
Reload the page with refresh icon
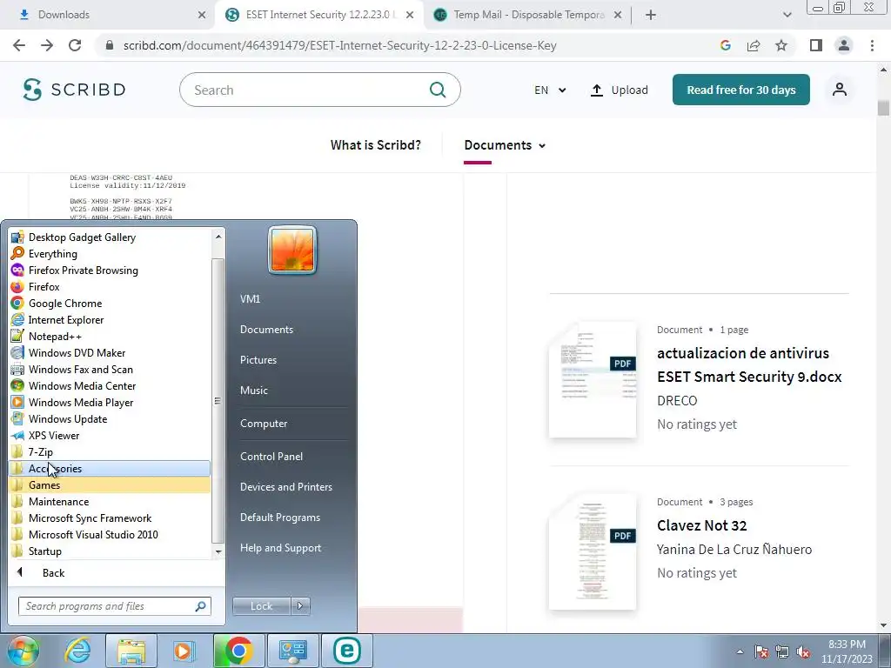click(75, 45)
